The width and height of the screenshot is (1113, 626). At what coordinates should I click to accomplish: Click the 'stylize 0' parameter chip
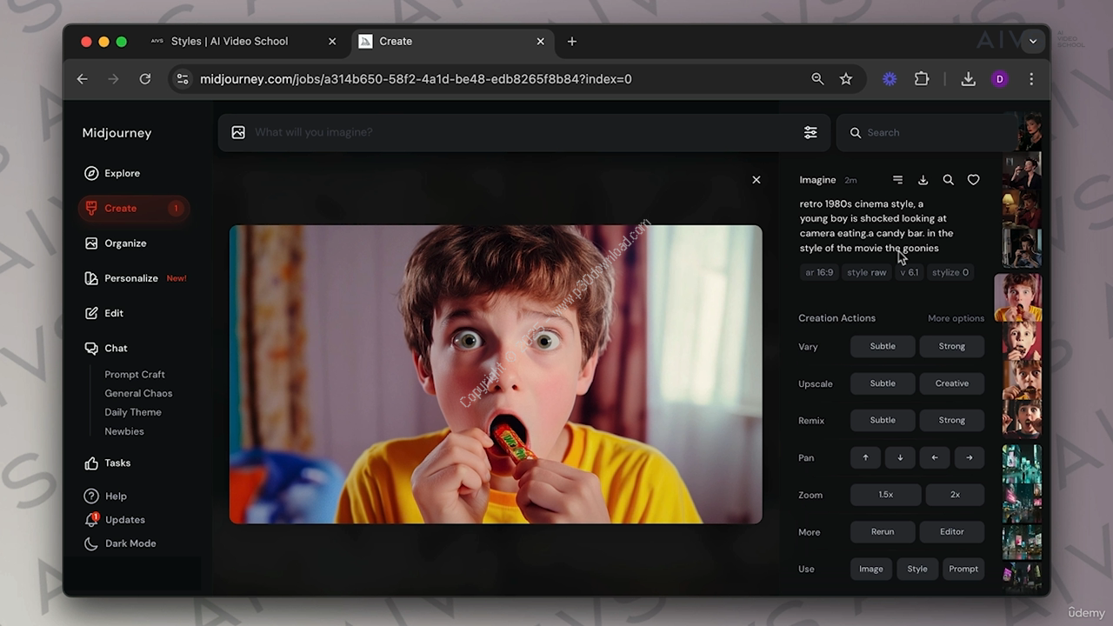pyautogui.click(x=950, y=272)
